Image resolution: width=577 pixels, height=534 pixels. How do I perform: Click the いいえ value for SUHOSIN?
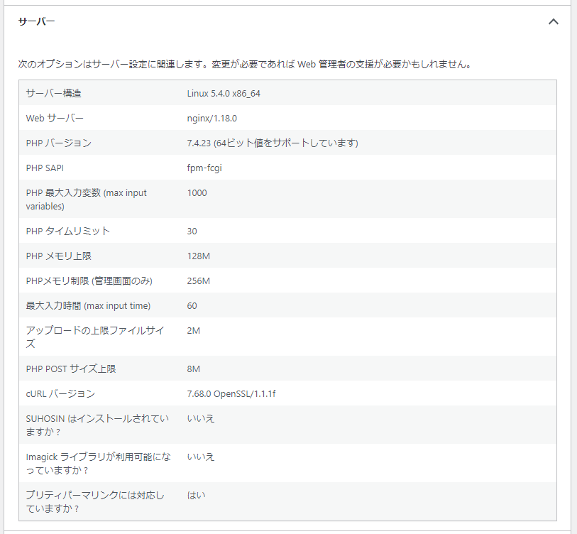[201, 418]
